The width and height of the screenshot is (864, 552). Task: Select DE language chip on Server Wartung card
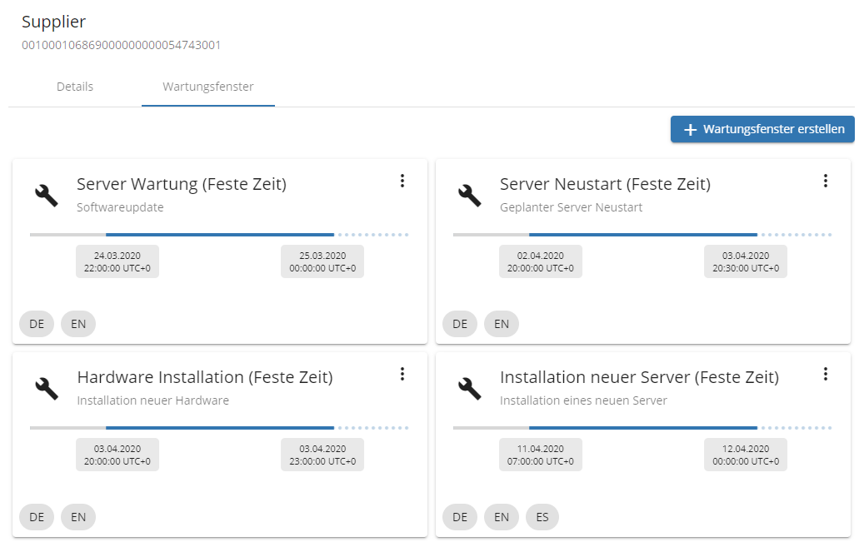click(x=37, y=324)
